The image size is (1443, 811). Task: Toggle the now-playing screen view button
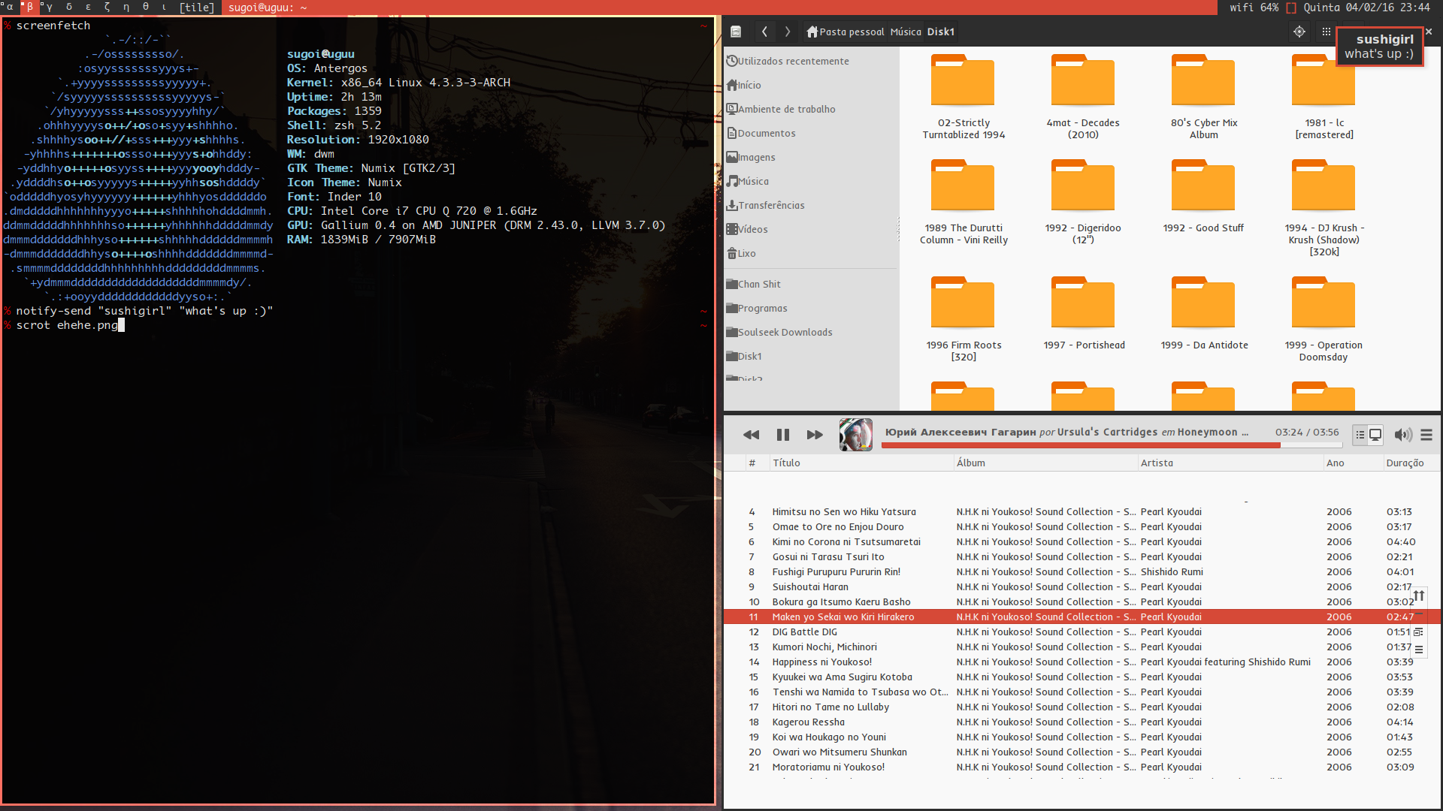click(1375, 435)
